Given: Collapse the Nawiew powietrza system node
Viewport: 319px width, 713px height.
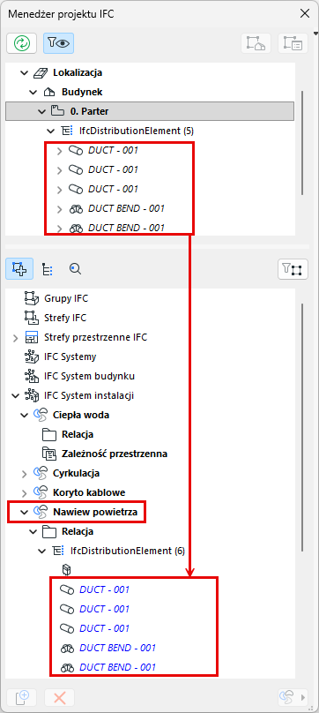Looking at the screenshot, I should point(24,512).
